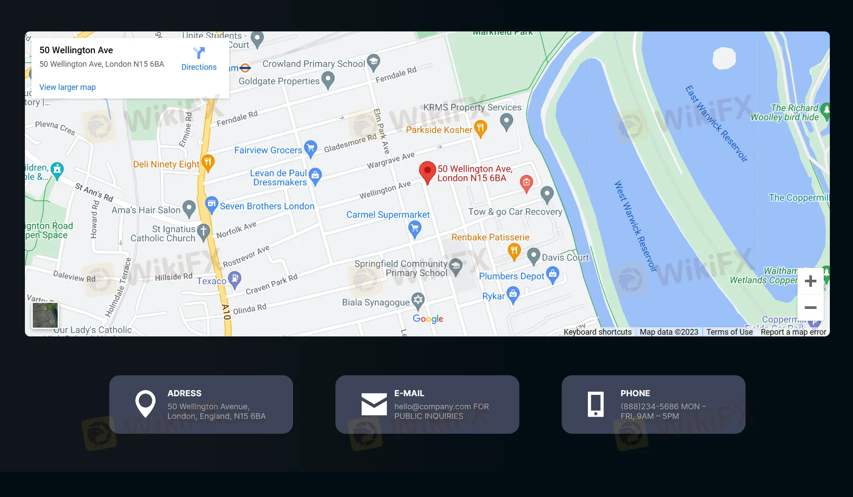Click Deli Ninety Eight restaurant marker
Viewport: 853px width, 497px height.
click(x=208, y=162)
